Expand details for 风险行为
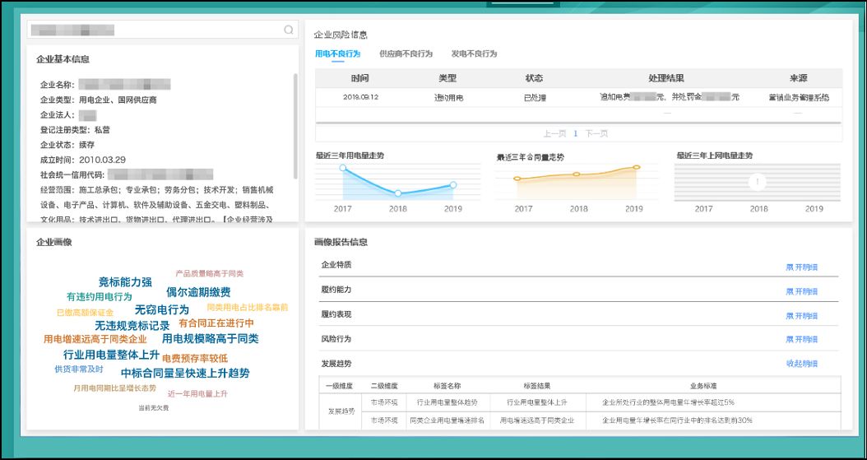The image size is (867, 460). coord(801,340)
